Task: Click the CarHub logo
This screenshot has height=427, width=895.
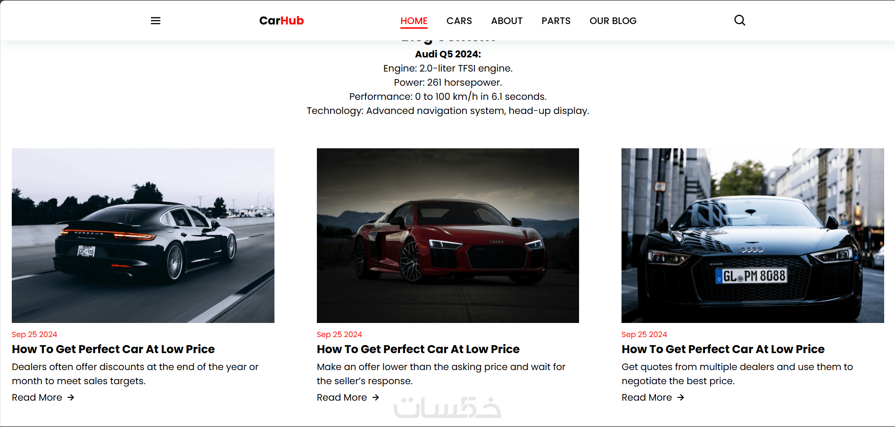Action: (282, 21)
